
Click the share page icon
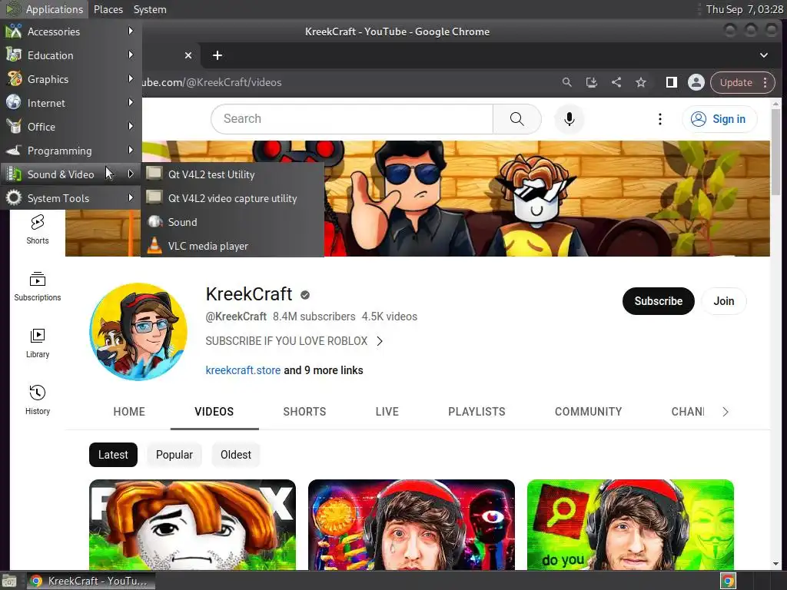pyautogui.click(x=616, y=82)
